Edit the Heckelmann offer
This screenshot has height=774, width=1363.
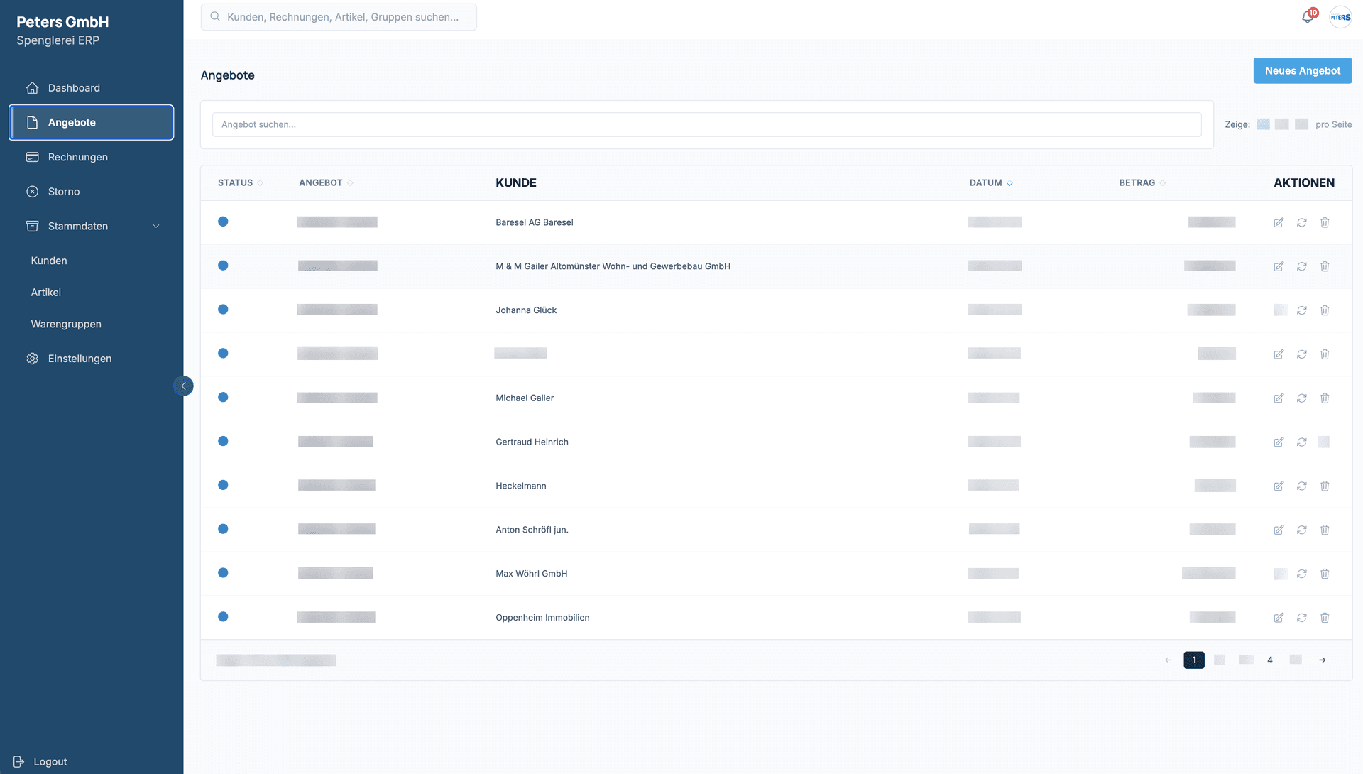click(x=1279, y=486)
